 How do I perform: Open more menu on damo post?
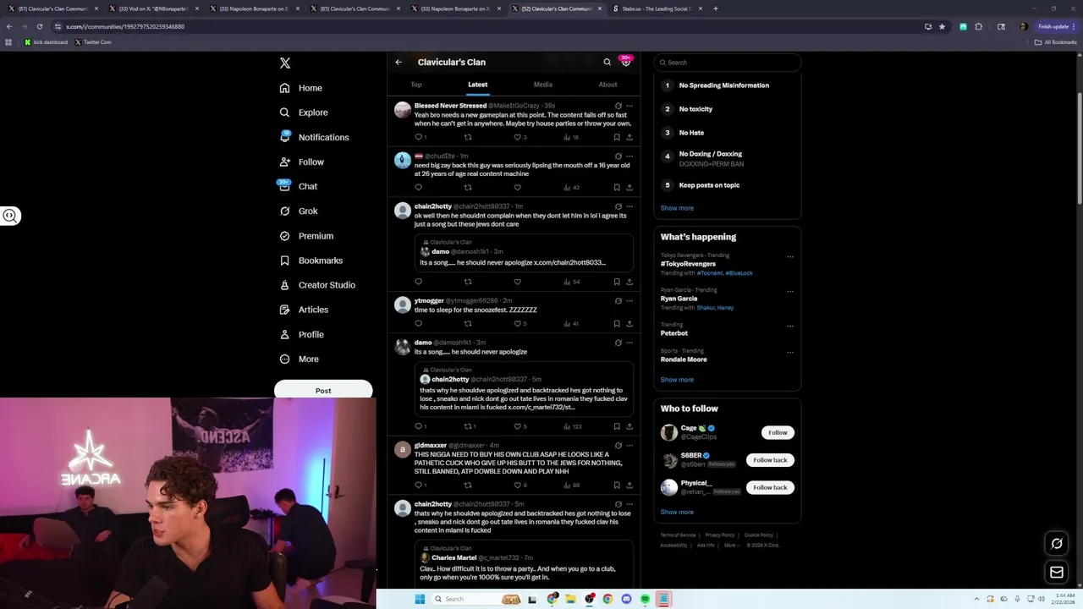[629, 343]
